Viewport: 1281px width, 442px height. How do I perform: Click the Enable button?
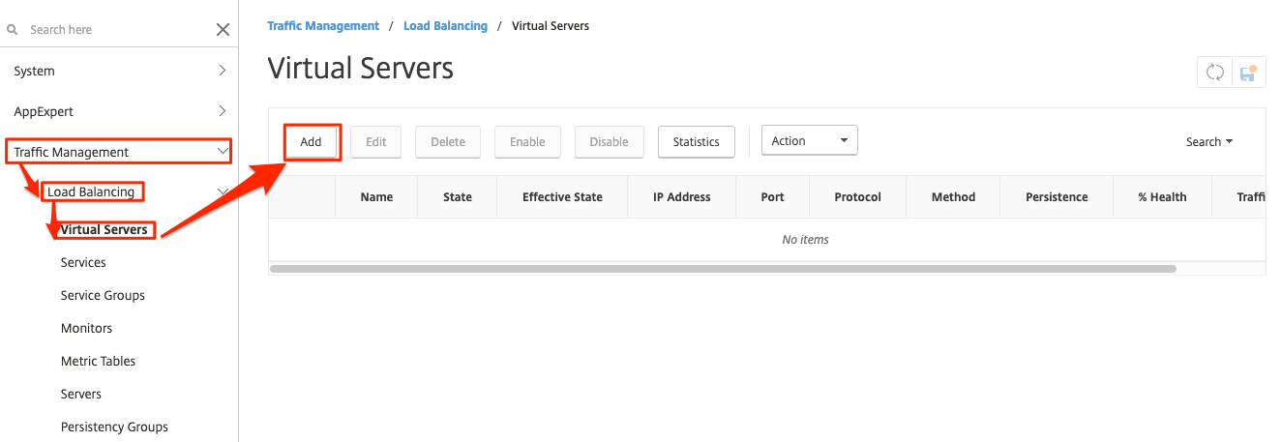527,141
